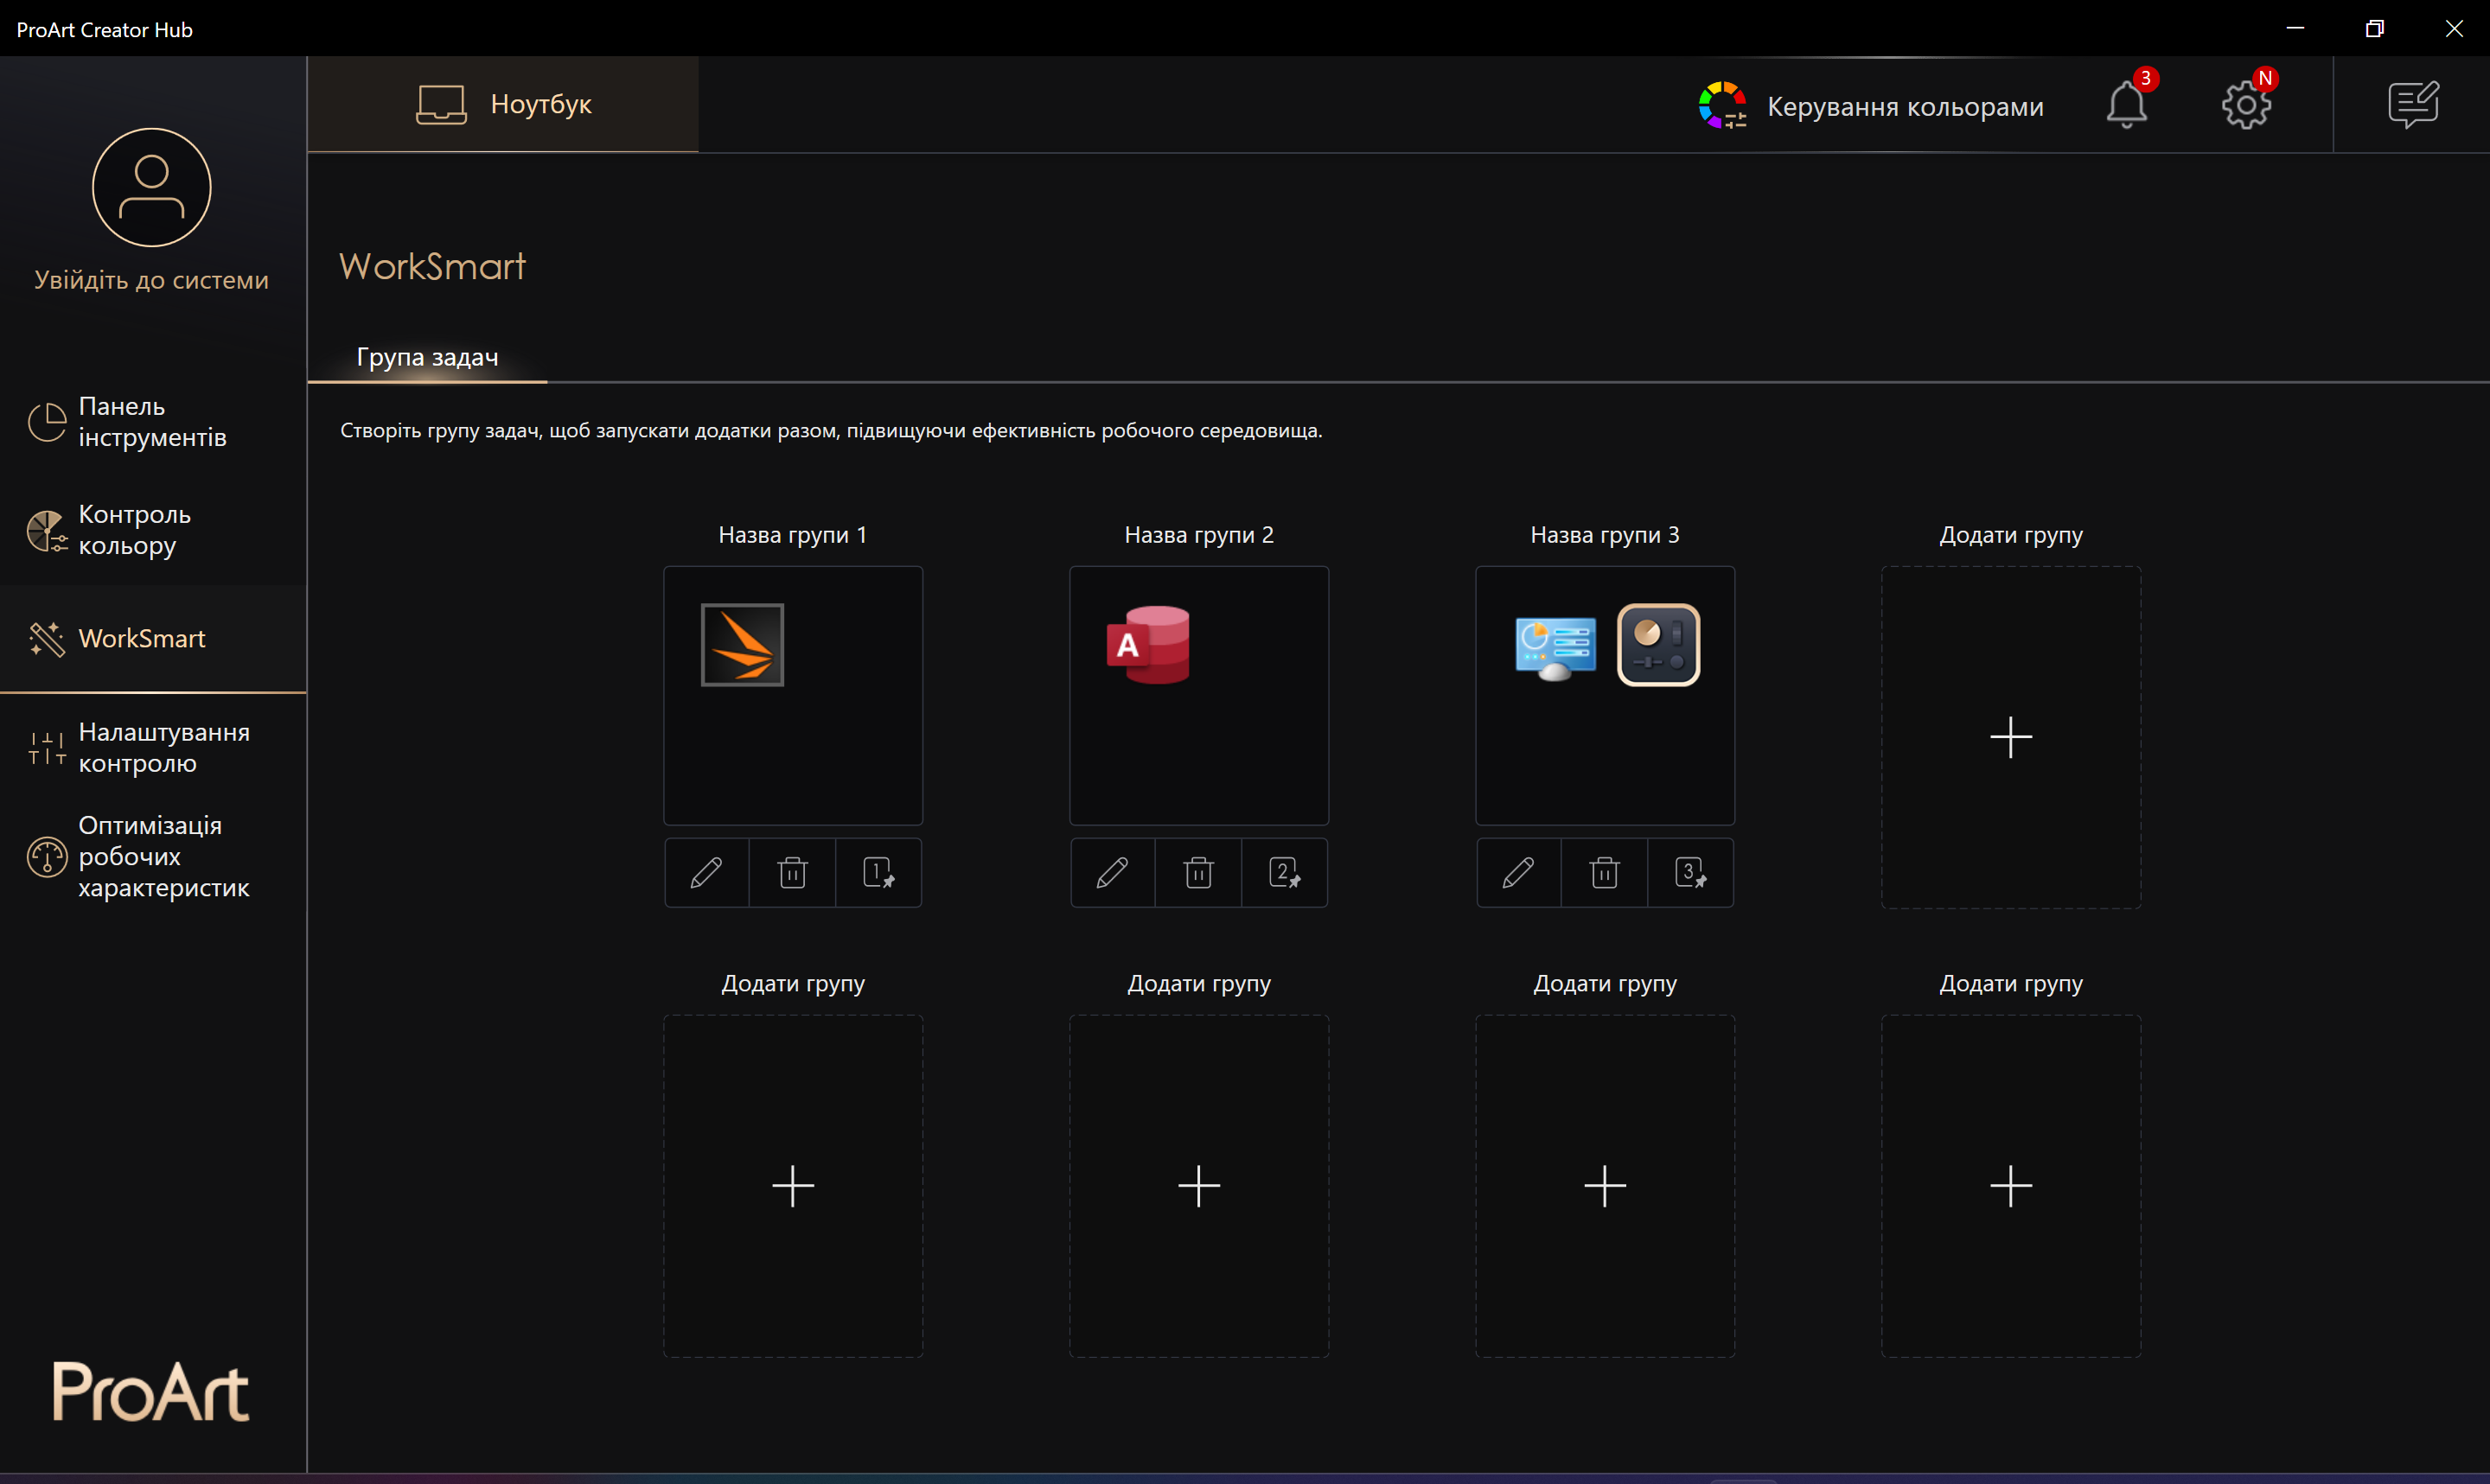Click the user avatar profile icon

point(152,187)
